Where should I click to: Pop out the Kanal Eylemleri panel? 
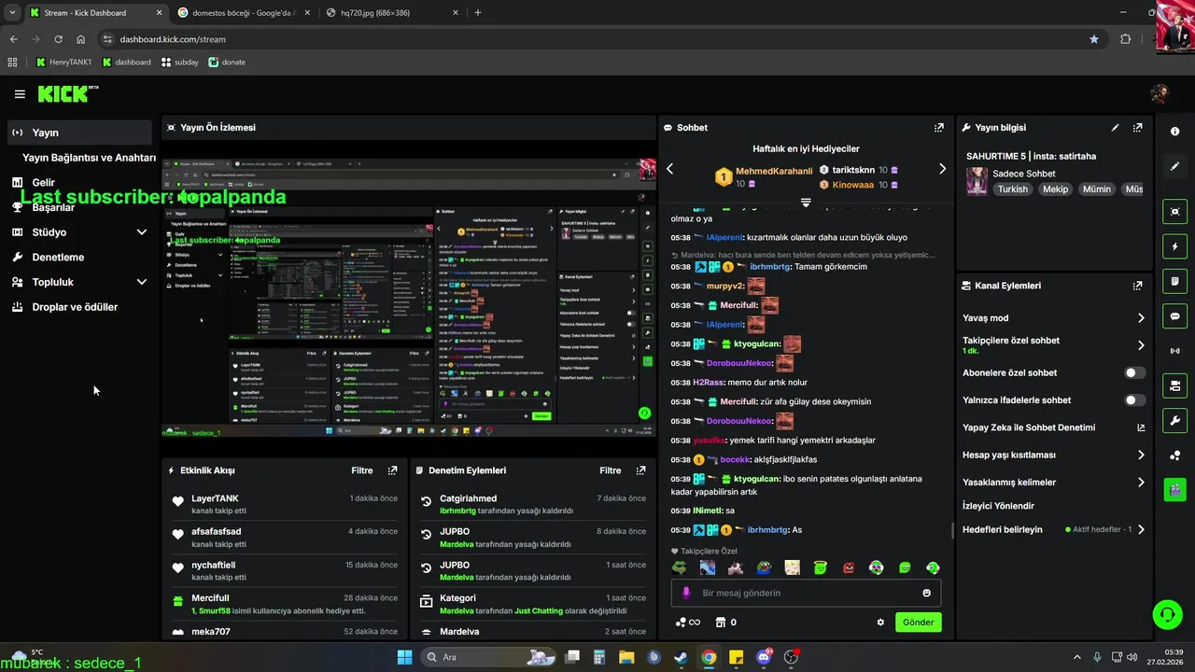[x=1137, y=286]
